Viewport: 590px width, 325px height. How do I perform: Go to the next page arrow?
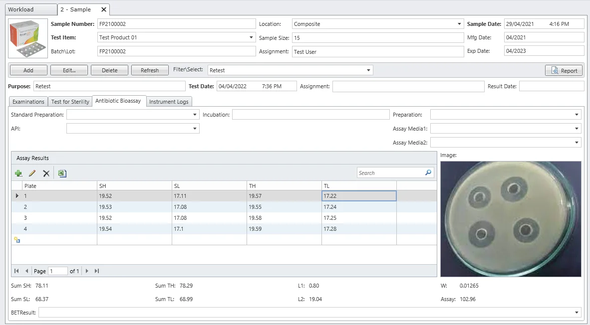[87, 271]
